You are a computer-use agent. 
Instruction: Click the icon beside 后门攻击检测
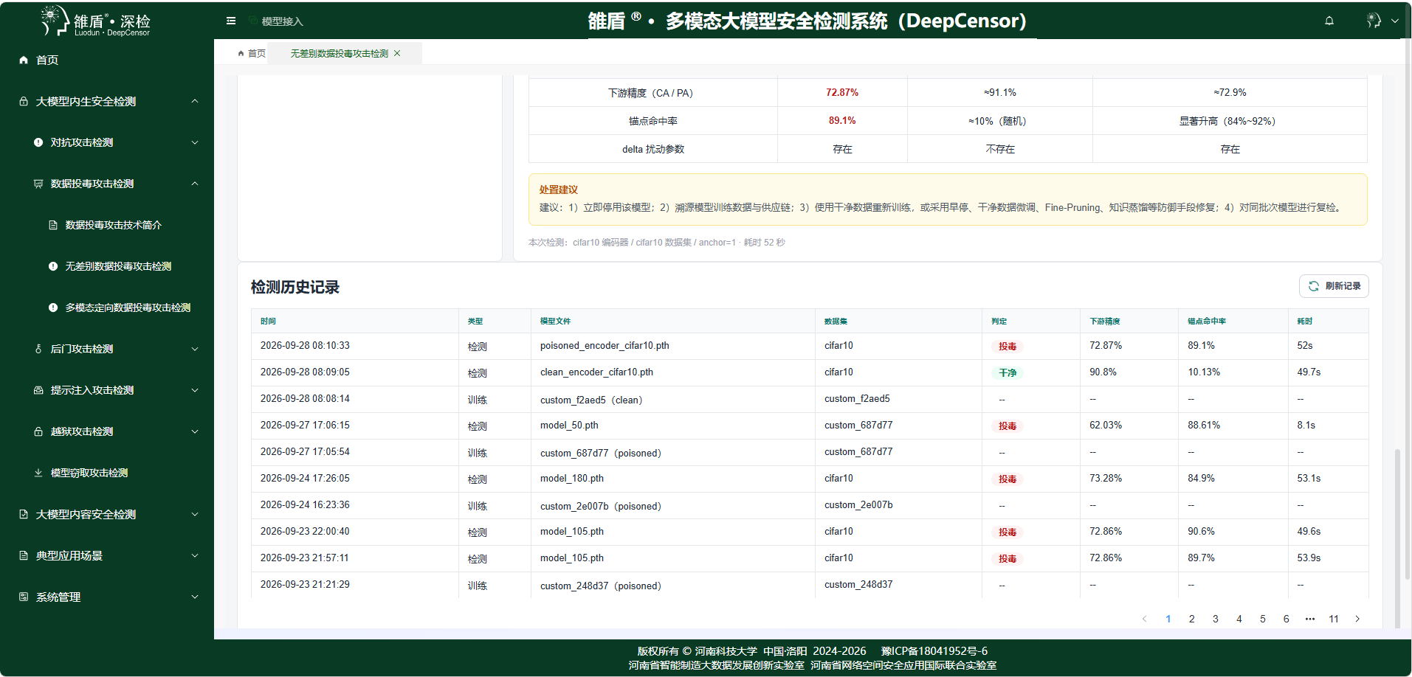[x=38, y=349]
